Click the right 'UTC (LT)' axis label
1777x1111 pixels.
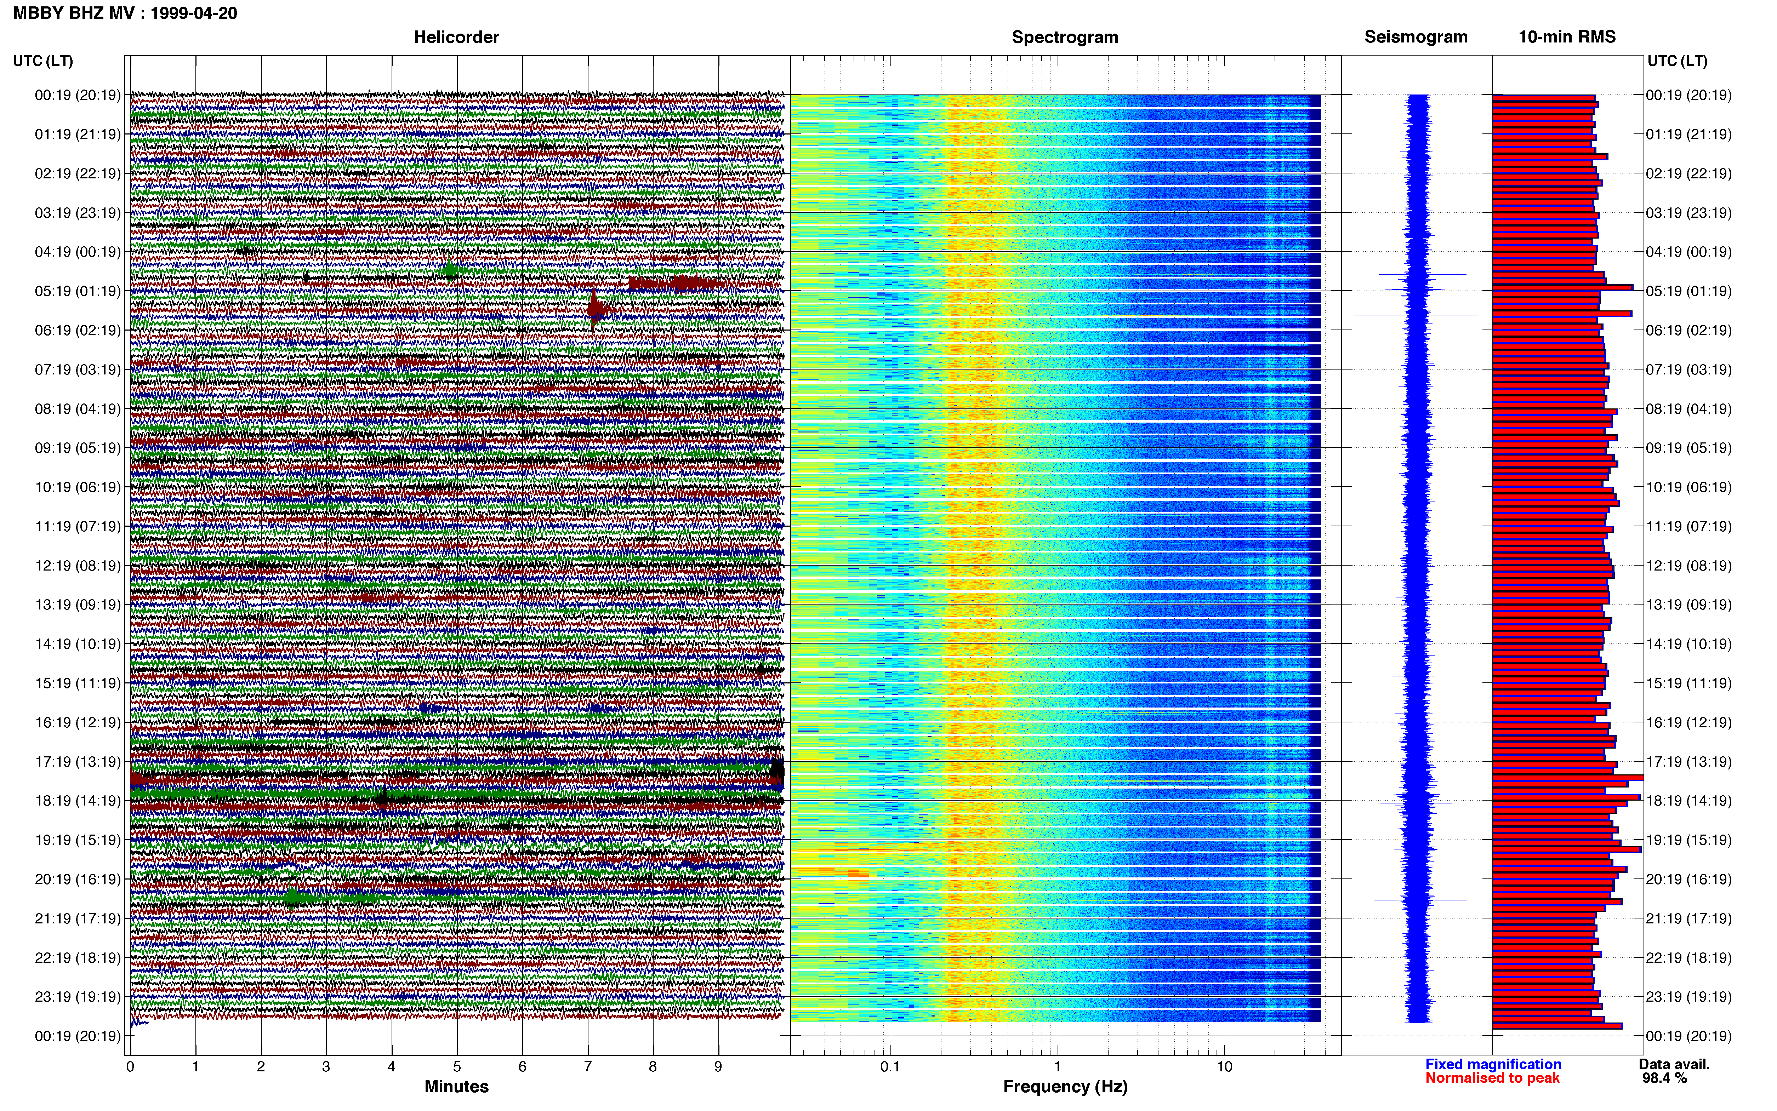1677,61
